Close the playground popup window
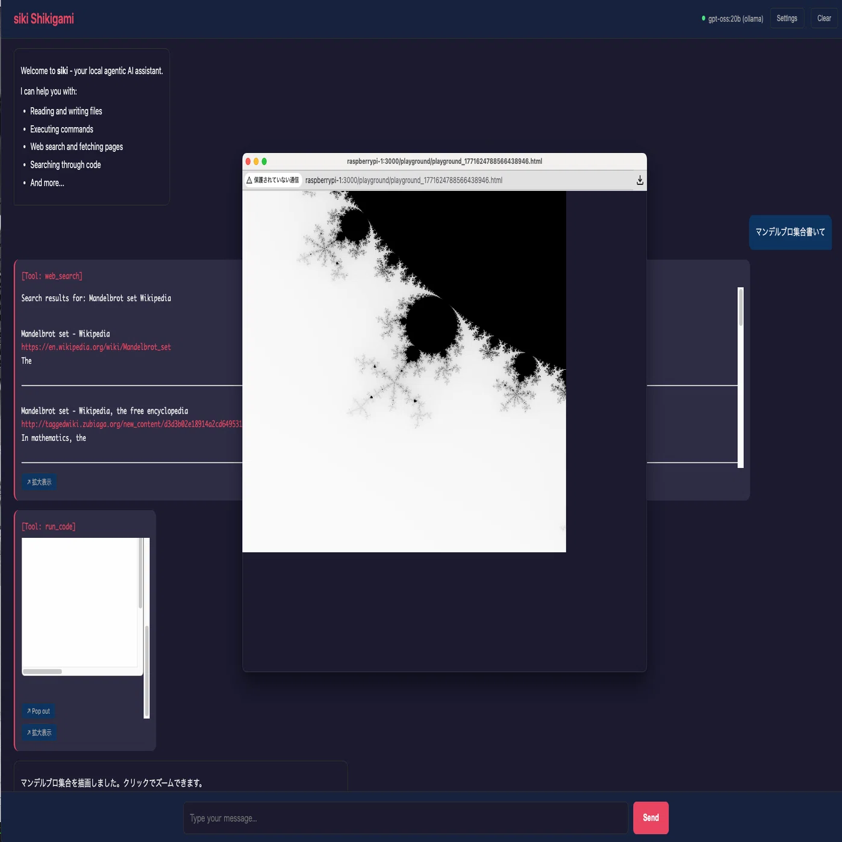This screenshot has height=842, width=842. (x=248, y=161)
